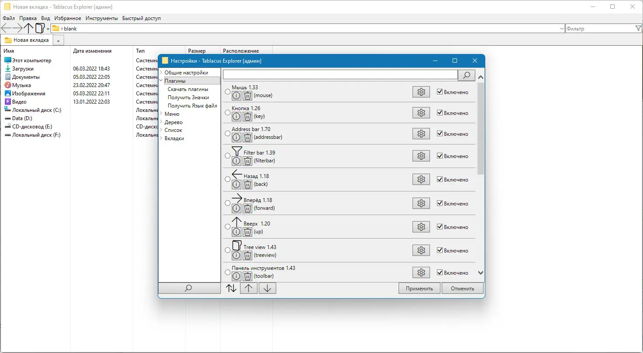Image resolution: width=643 pixels, height=353 pixels.
Task: Show info for the Address bar plugin
Action: [236, 137]
